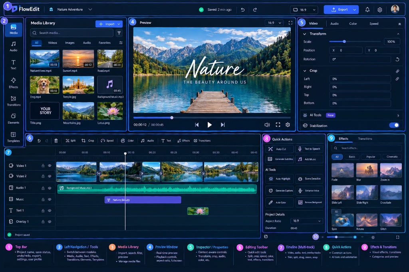
Task: Click the preview volume speaker icon
Action: point(267,125)
